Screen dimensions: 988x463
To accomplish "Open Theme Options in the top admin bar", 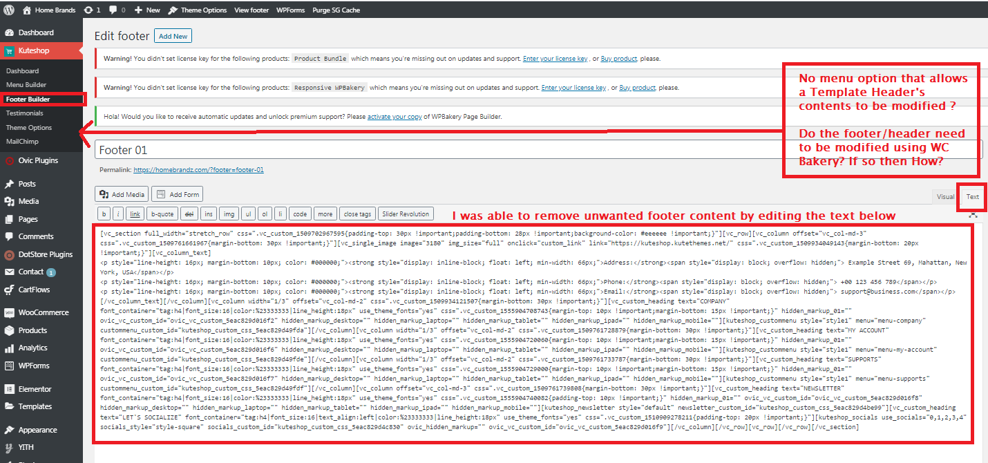I will 198,10.
